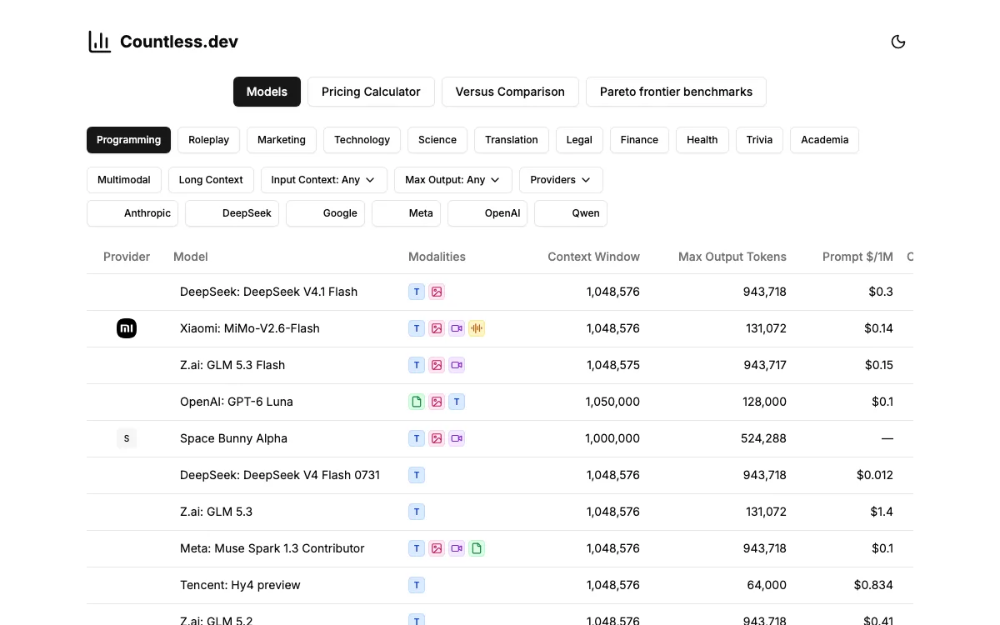Screen dimensions: 1000x625
Task: Click audio modality icon for Xiaomi MiMo-V2.6-Flash
Action: [477, 328]
